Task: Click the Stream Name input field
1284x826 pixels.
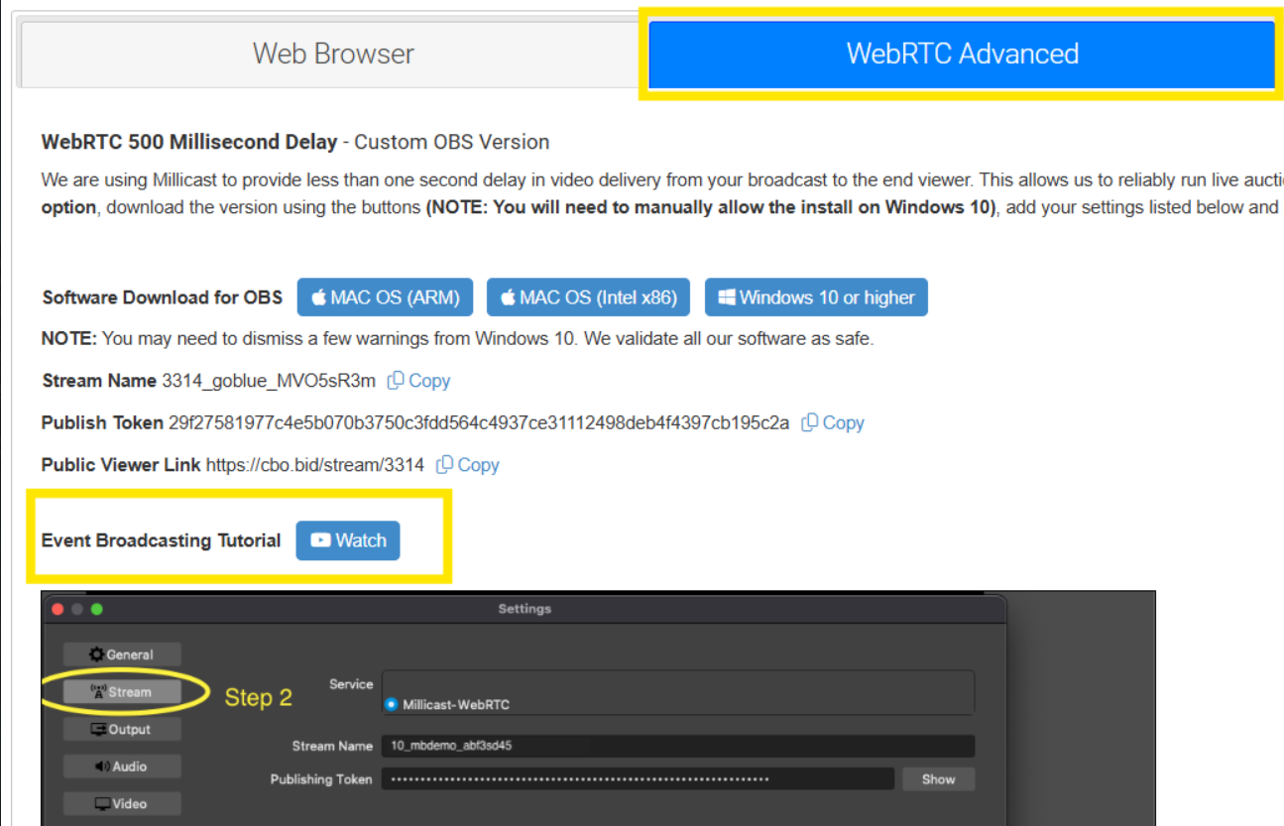Action: pyautogui.click(x=677, y=746)
